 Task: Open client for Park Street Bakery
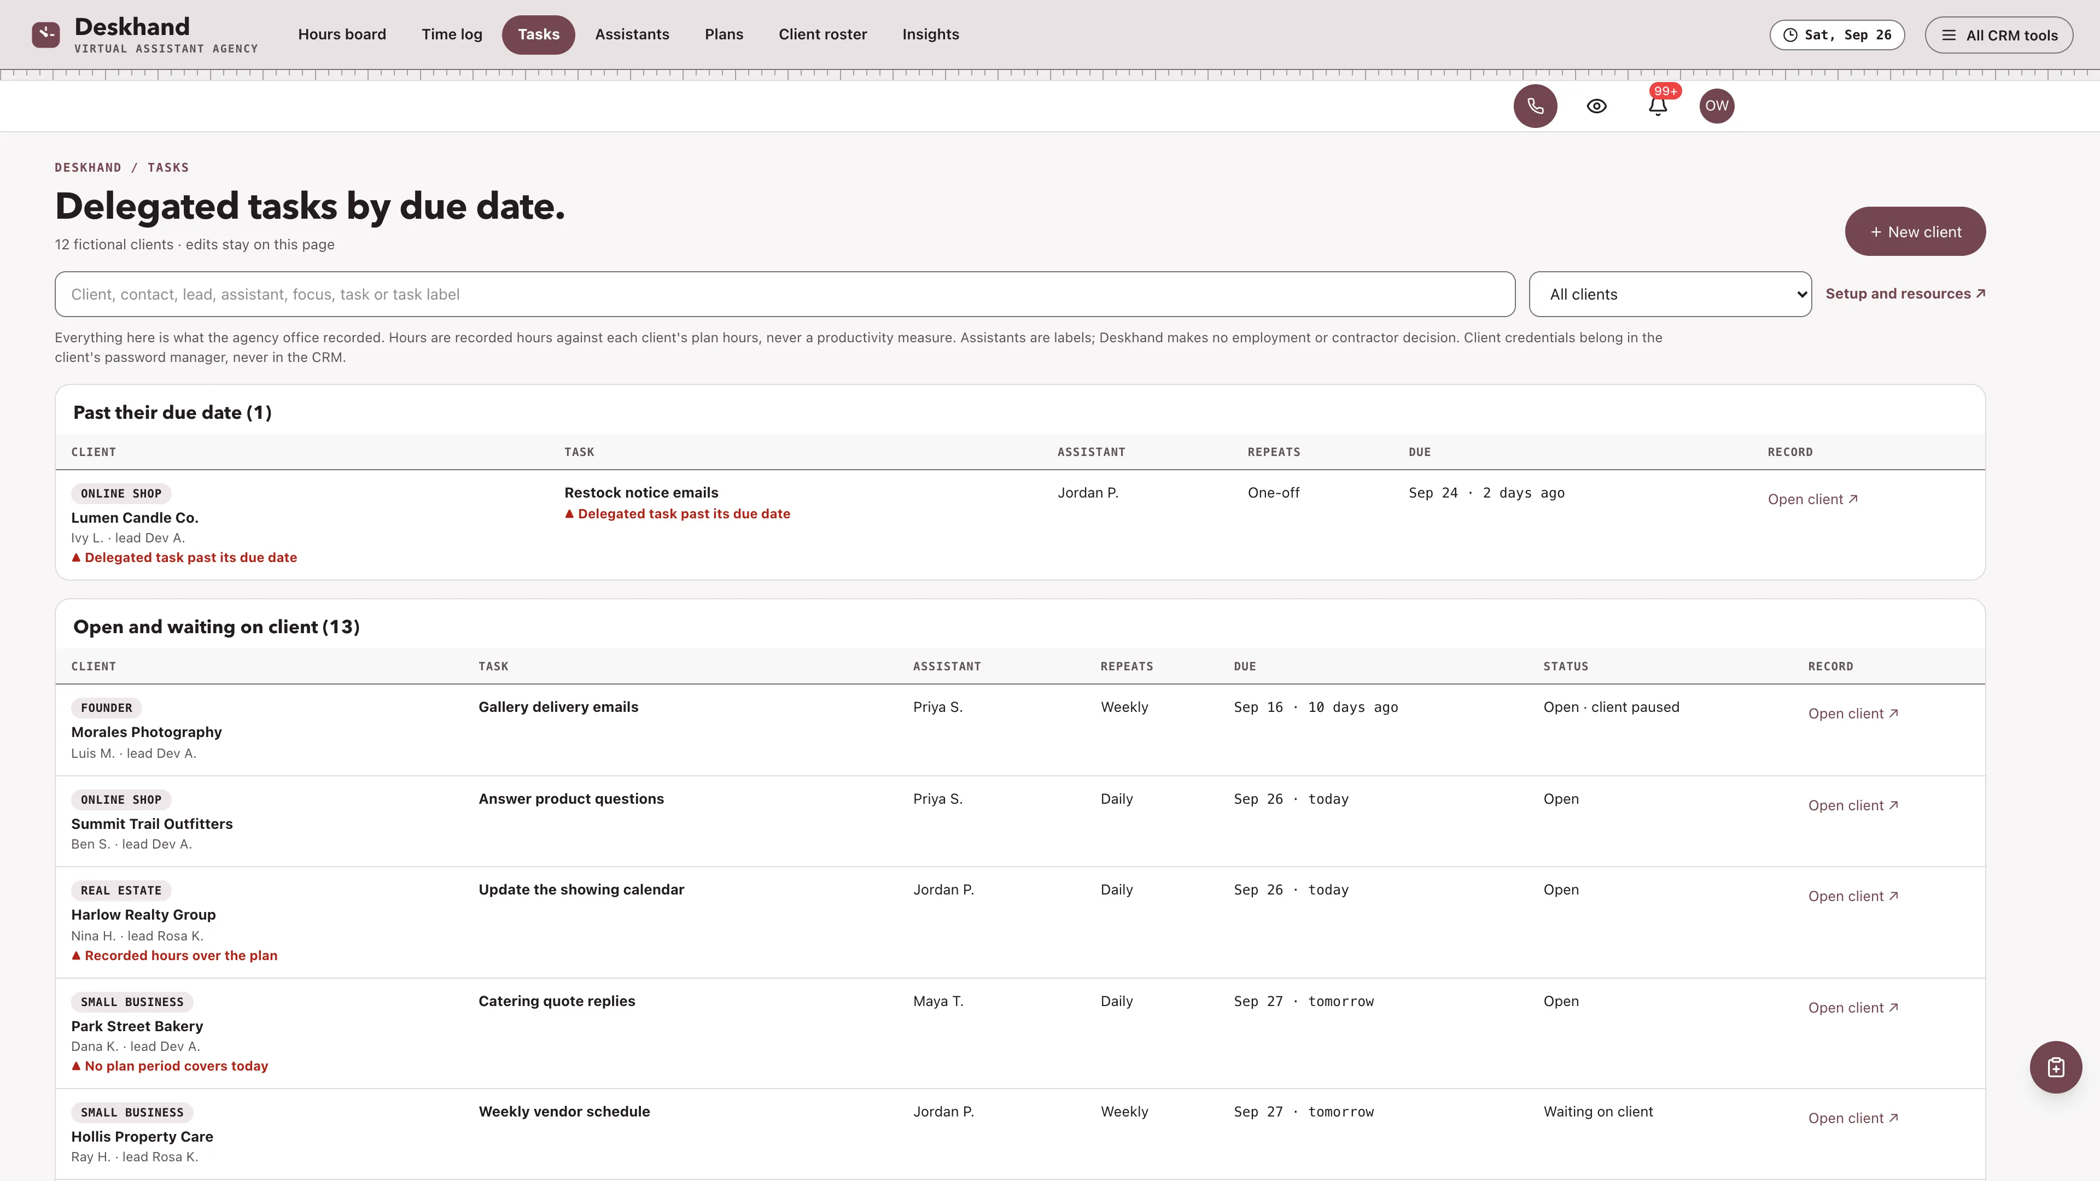coord(1853,1008)
